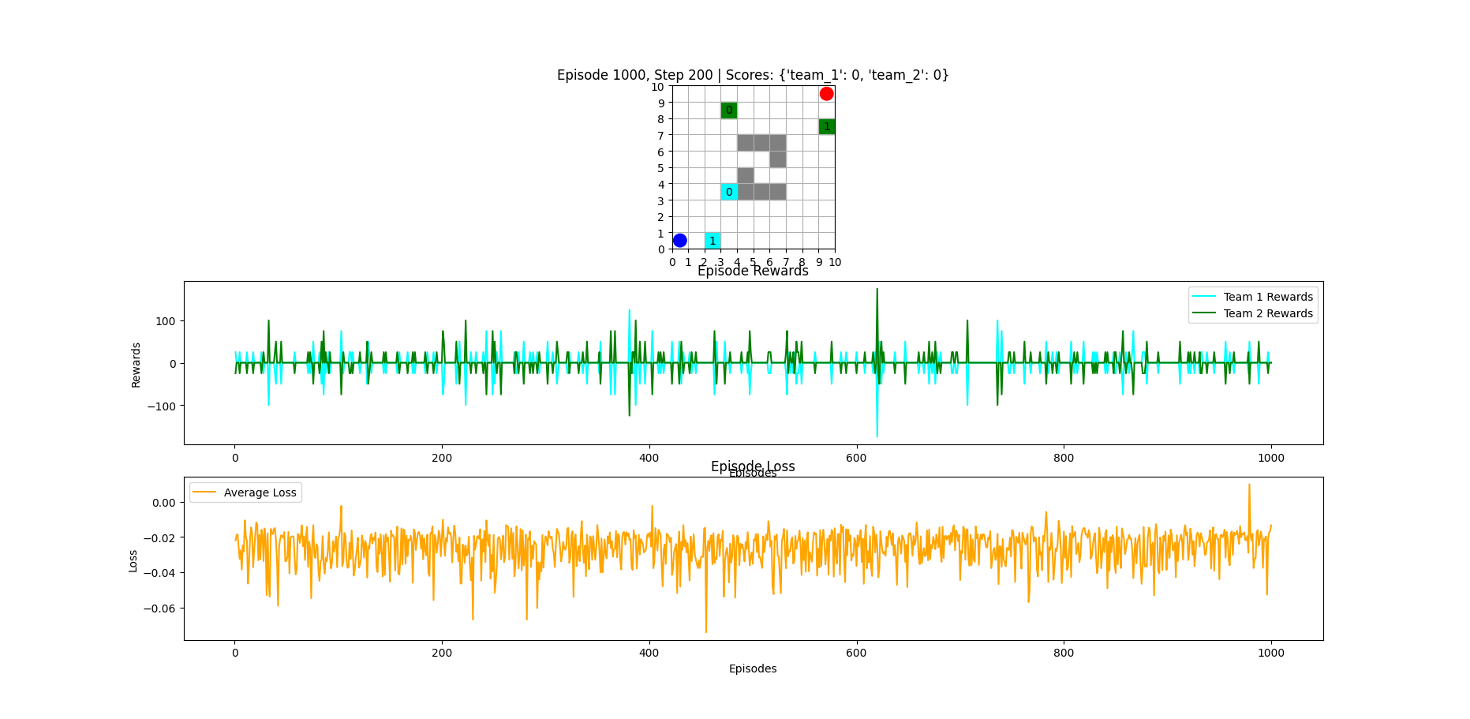Click the orange line sample in loss legend
Image resolution: width=1470 pixels, height=719 pixels.
pyautogui.click(x=204, y=492)
